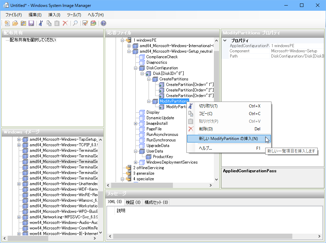Switch to the 検証 (0) tab
Screen dimensions: 326x243
(x=133, y=202)
